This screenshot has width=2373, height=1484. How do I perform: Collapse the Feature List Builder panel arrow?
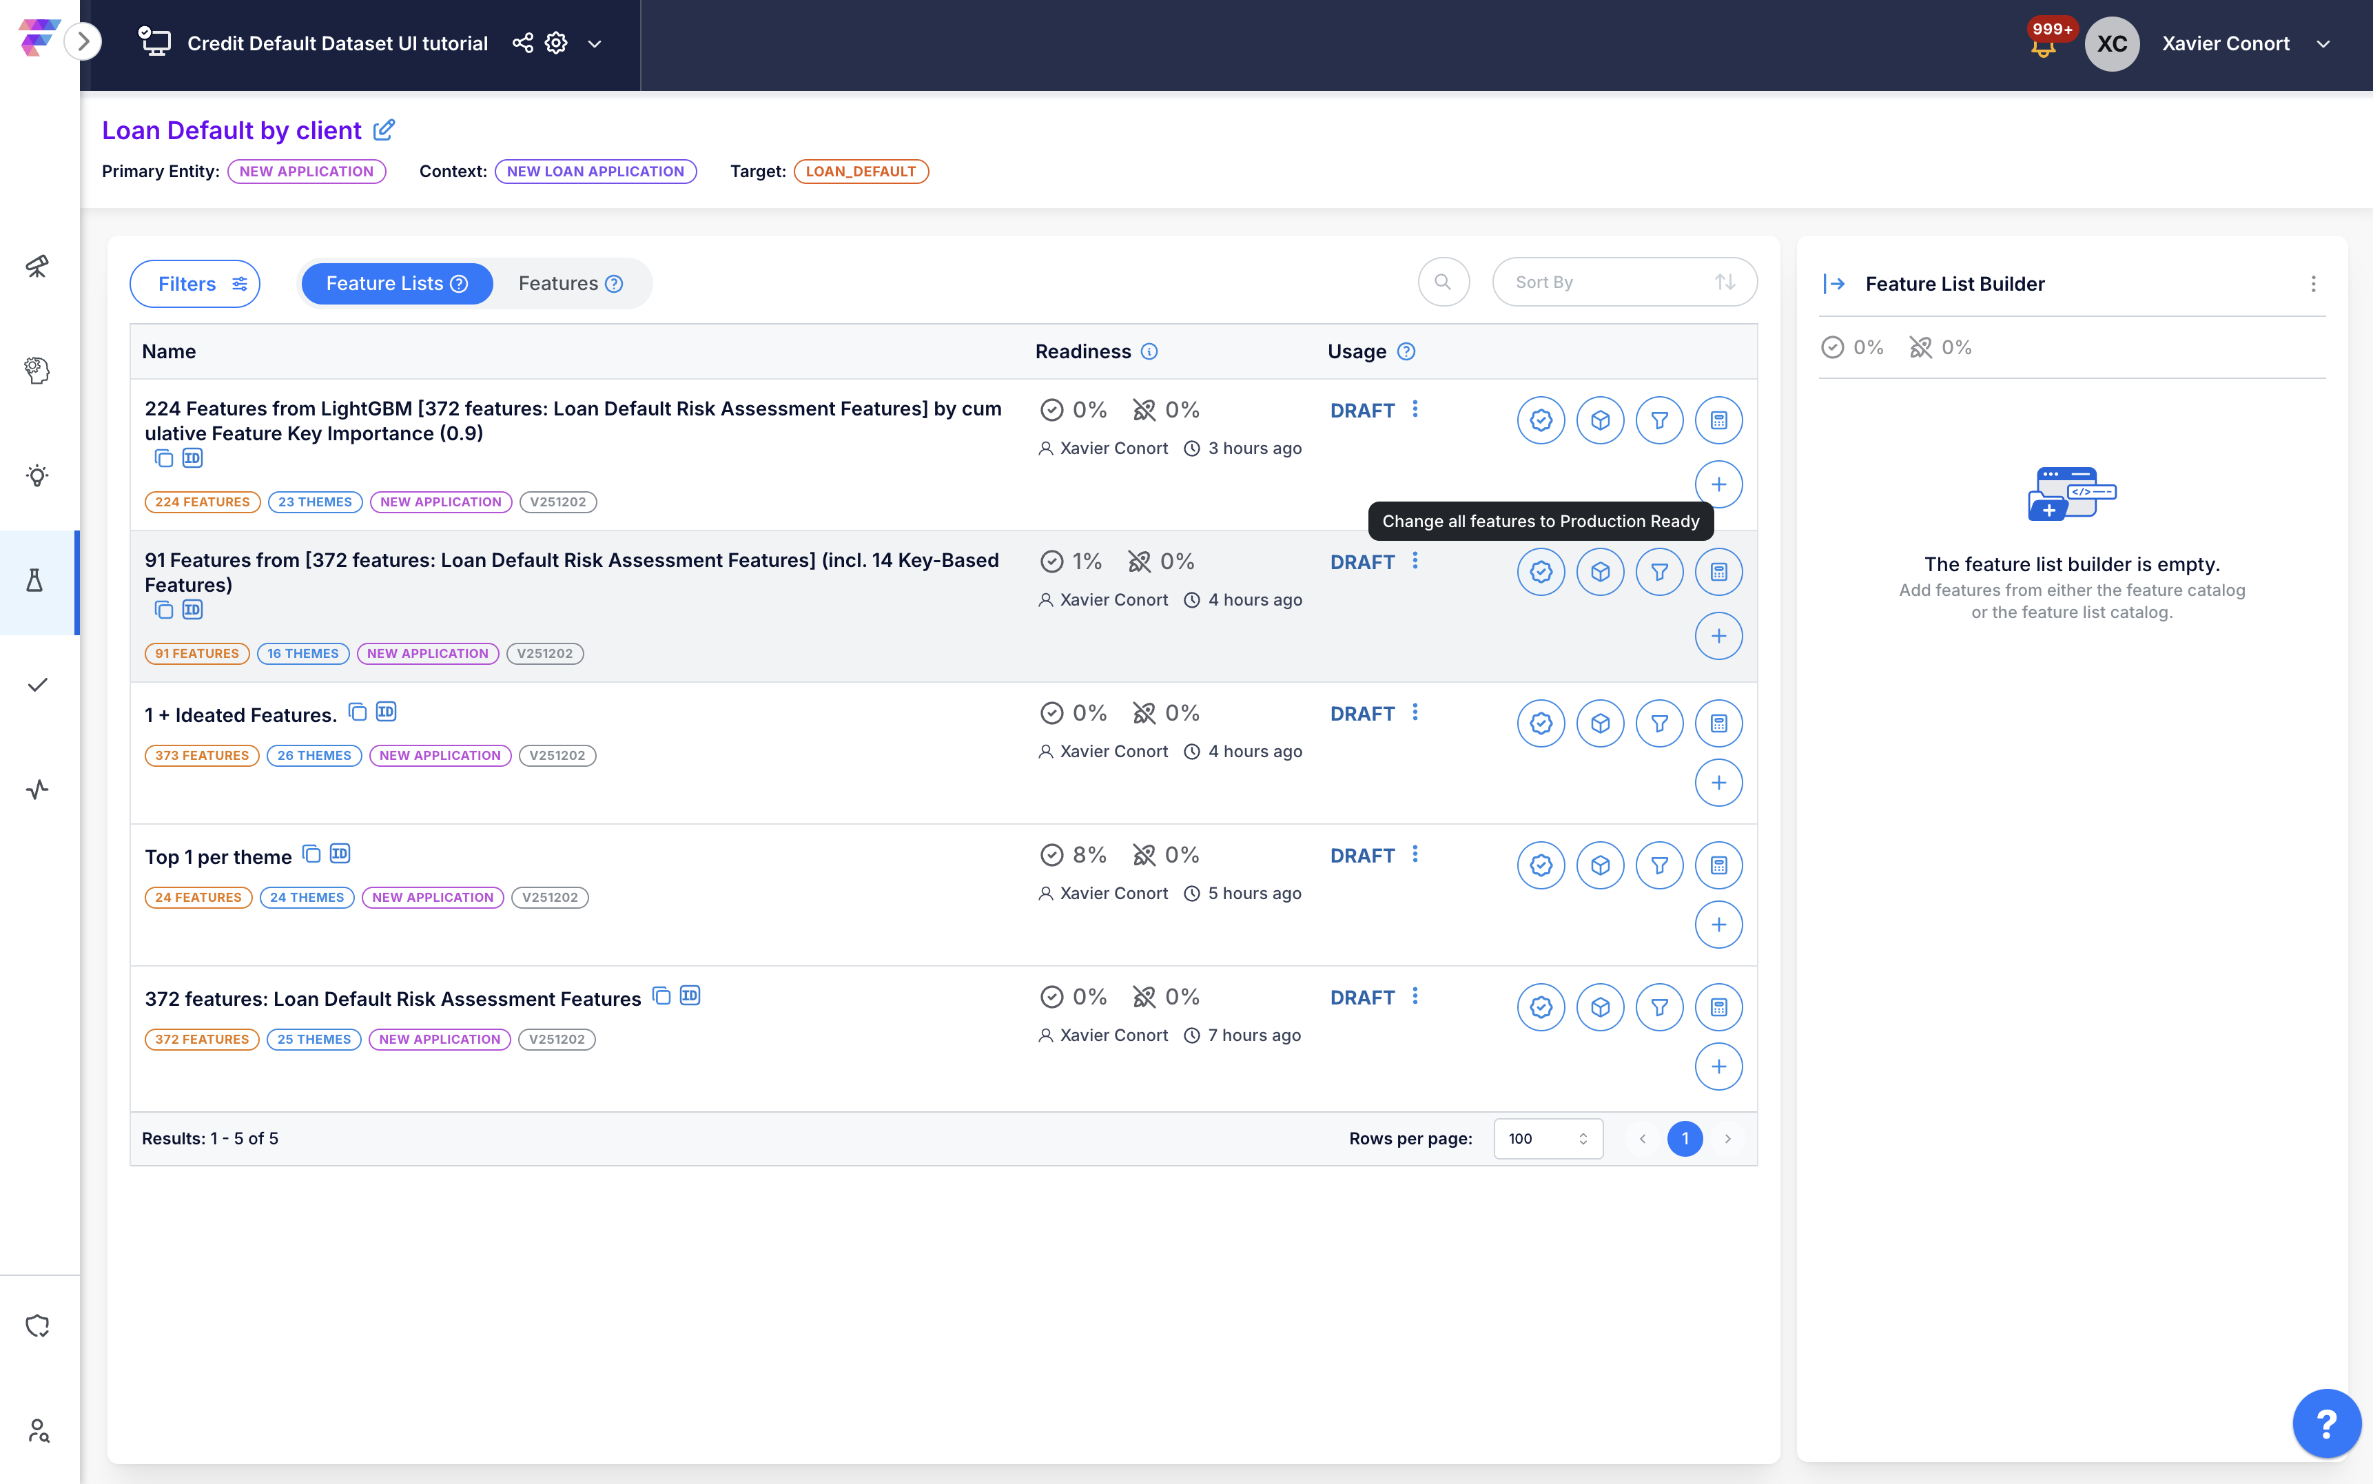(x=1833, y=284)
